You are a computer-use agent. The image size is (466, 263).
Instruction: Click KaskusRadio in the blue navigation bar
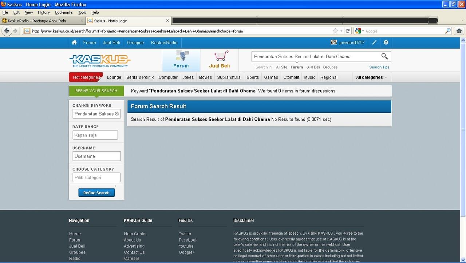click(x=164, y=43)
